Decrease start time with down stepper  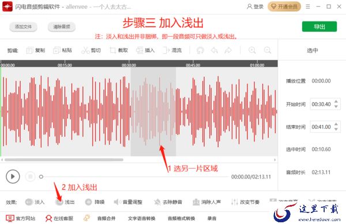point(336,106)
